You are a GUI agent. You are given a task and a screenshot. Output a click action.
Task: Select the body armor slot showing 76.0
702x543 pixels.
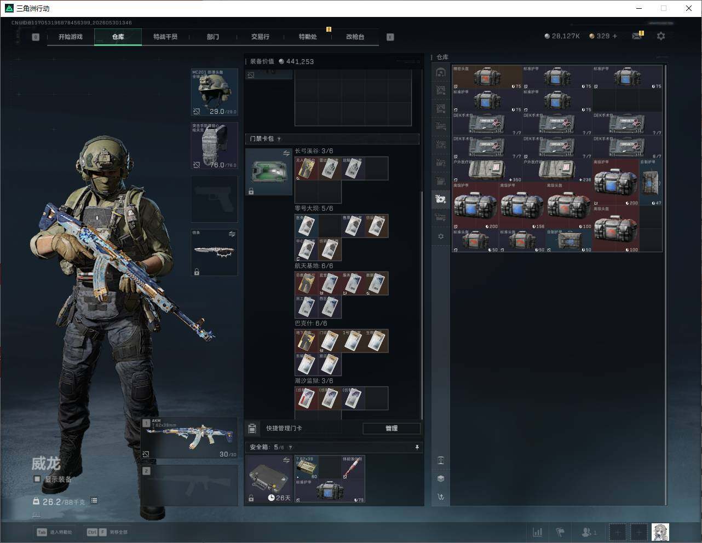coord(214,145)
